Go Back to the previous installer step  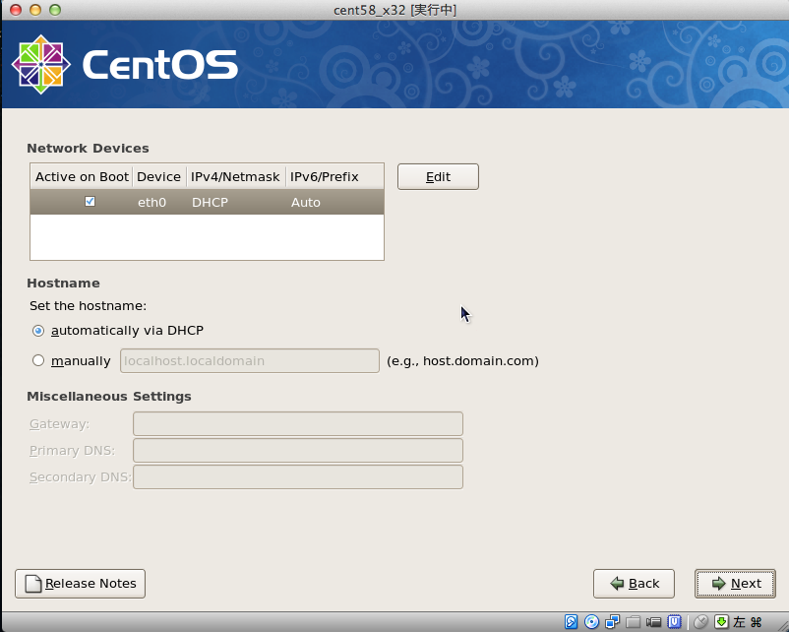point(634,584)
